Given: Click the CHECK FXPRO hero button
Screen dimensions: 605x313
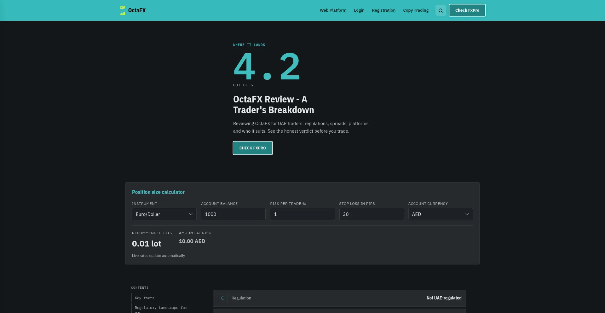Looking at the screenshot, I should [x=253, y=148].
